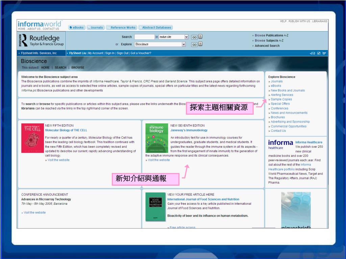The width and height of the screenshot is (346, 259).
Task: Open eBooks in the Explore Bioscience list
Action: (276, 86)
